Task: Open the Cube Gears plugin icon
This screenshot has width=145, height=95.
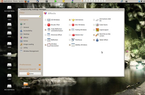Action: [x=97, y=25]
